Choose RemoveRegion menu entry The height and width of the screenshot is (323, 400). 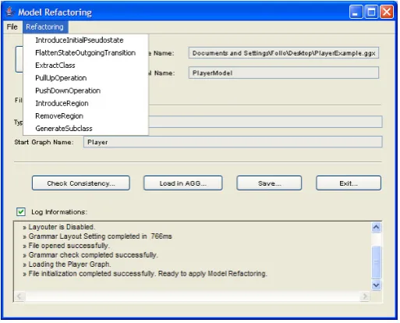86,116
